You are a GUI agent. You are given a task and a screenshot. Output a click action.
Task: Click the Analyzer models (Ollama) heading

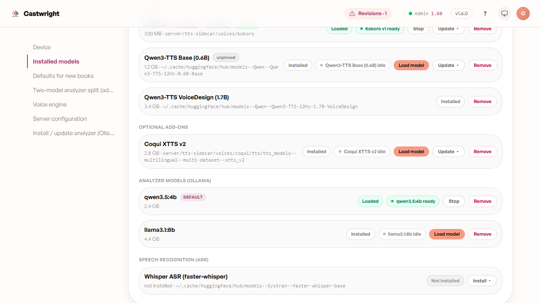point(175,181)
